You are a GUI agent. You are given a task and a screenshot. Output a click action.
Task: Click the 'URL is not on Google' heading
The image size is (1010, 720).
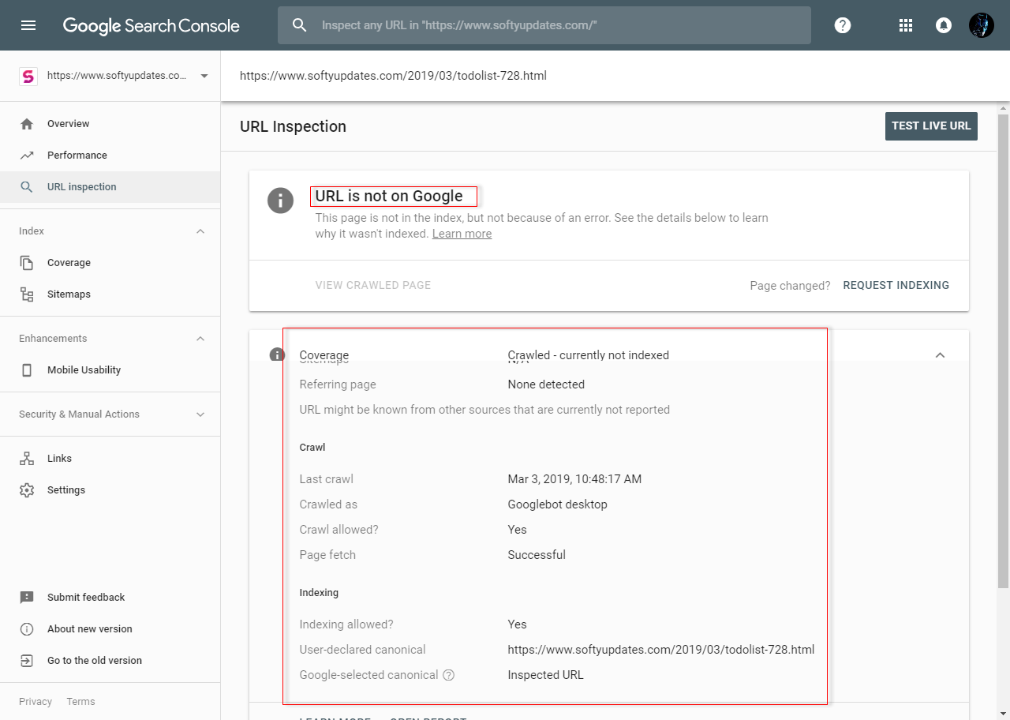(x=389, y=196)
